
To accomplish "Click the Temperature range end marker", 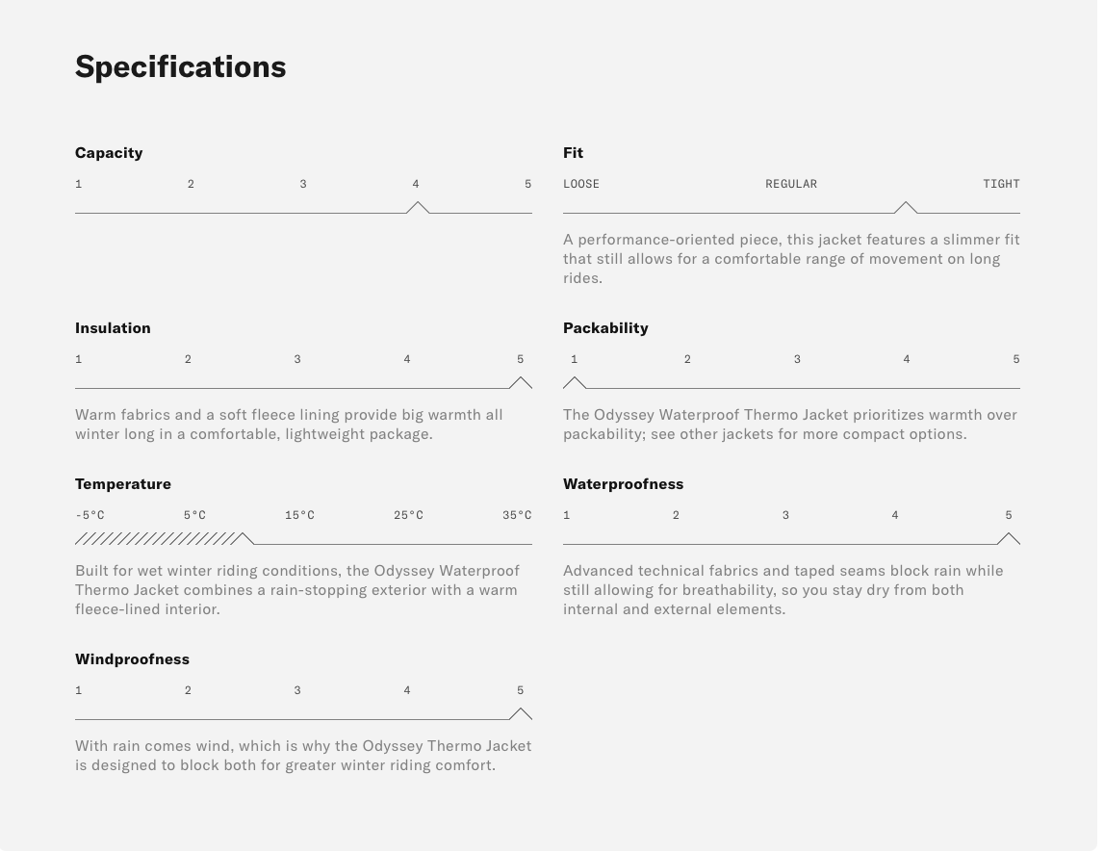I will point(244,538).
